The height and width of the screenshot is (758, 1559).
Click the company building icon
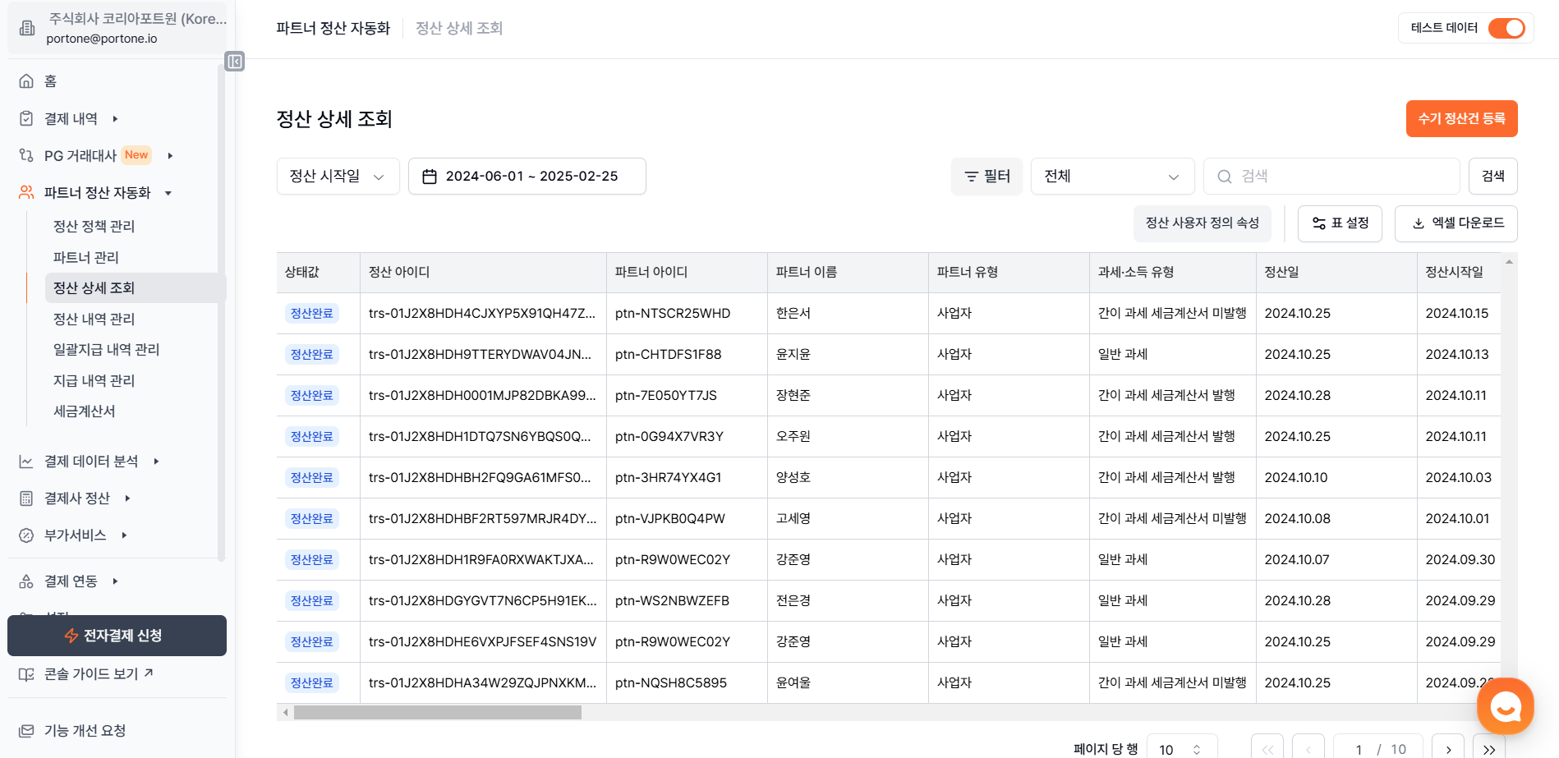[x=27, y=29]
